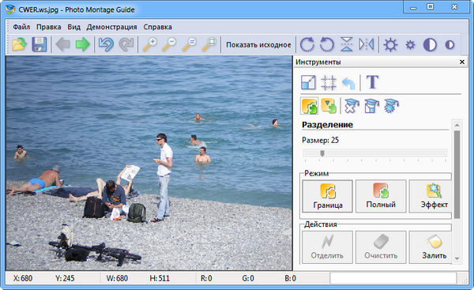Select Полный mode
Image resolution: width=474 pixels, height=290 pixels.
tap(381, 196)
